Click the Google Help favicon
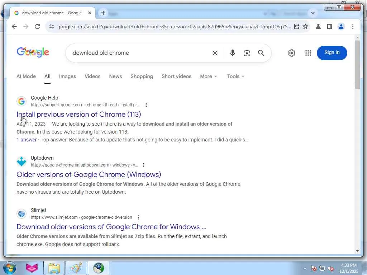 [x=21, y=101]
